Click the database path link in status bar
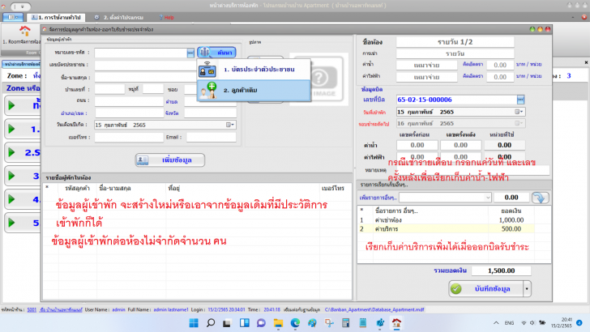Viewport: 590px width, 332px height. 374,310
